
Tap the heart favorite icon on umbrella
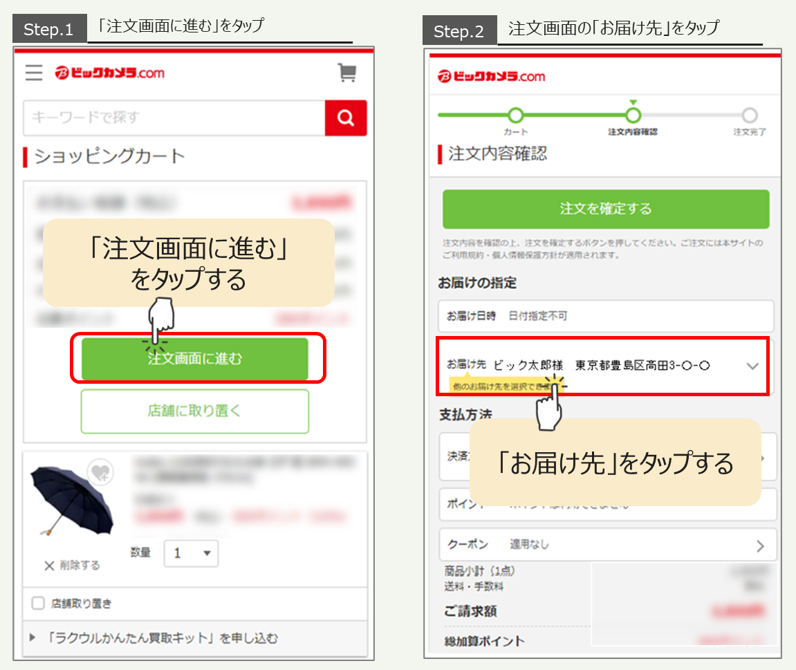(x=100, y=472)
